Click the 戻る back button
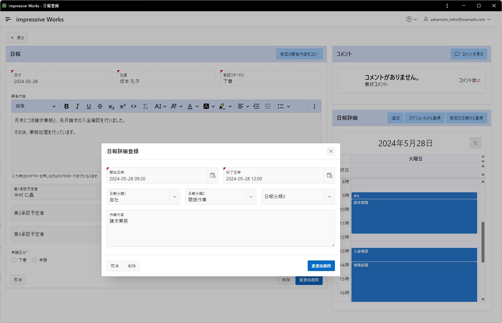502x323 pixels. (17, 38)
